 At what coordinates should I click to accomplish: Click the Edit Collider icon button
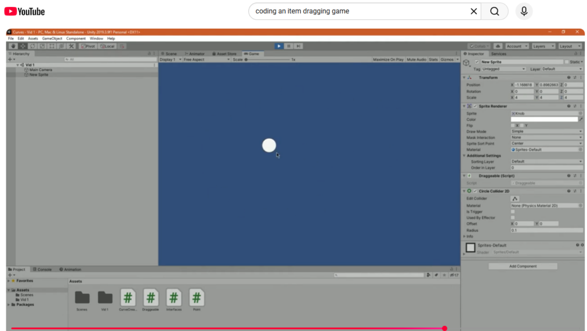point(515,199)
